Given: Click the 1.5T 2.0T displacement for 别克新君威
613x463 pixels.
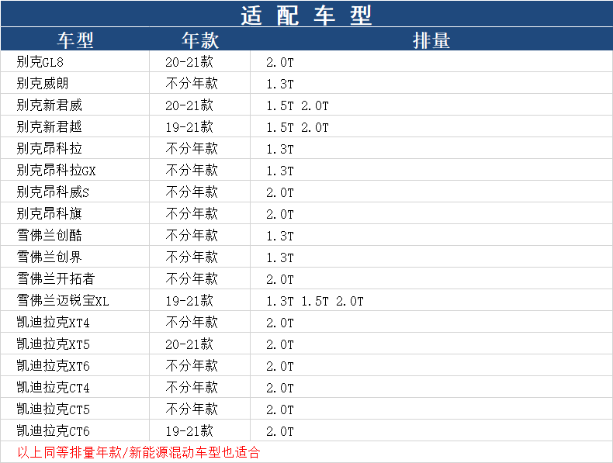Looking at the screenshot, I should pyautogui.click(x=297, y=105).
